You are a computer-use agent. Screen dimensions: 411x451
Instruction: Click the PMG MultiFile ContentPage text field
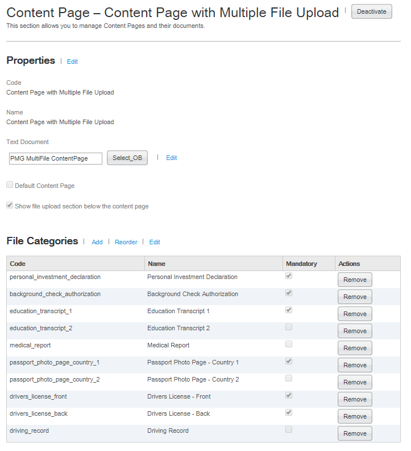click(56, 158)
